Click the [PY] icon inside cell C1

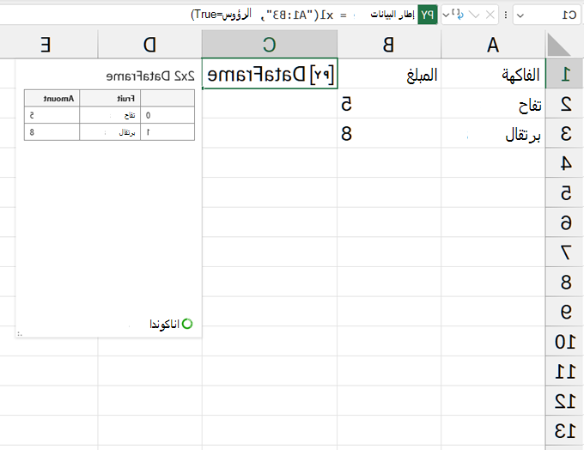coord(322,75)
